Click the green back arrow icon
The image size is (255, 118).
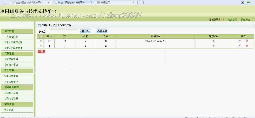248,2
